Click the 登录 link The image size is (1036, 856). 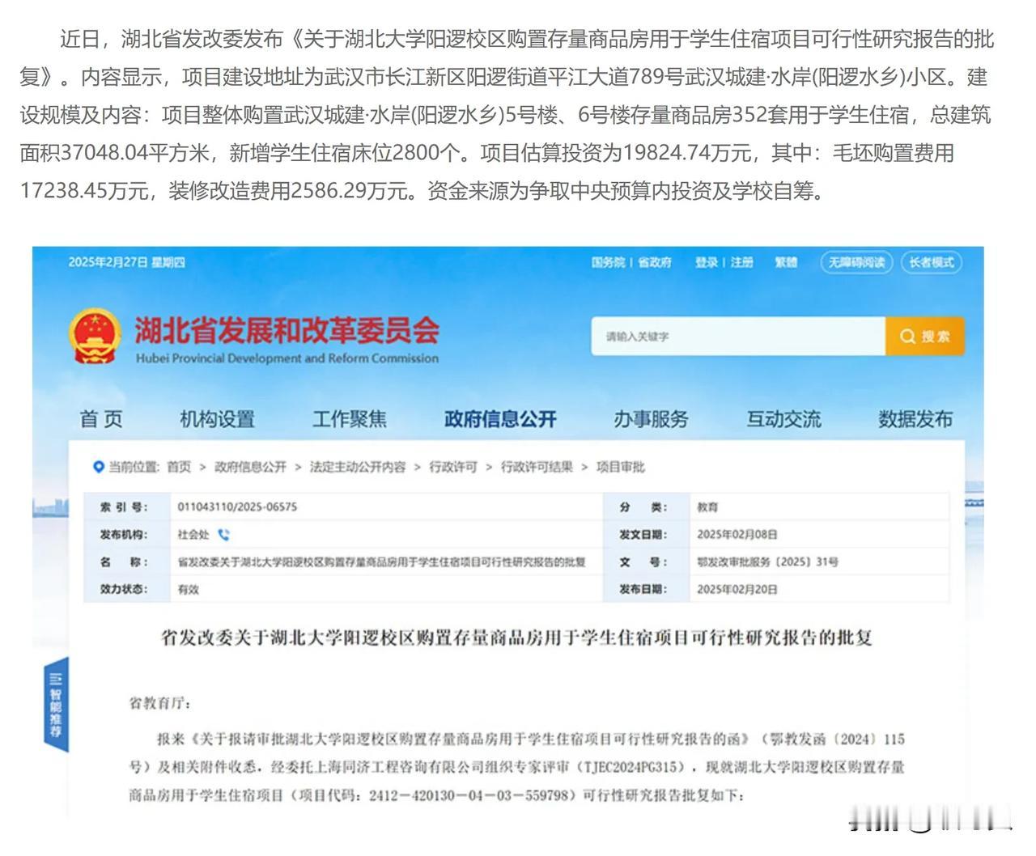[707, 262]
